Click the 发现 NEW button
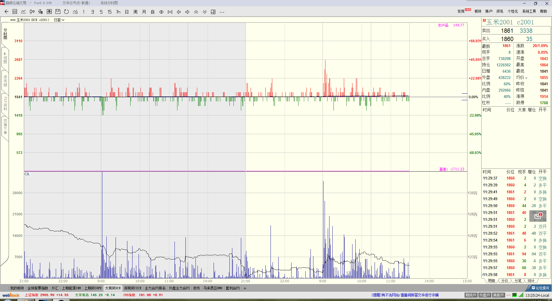This screenshot has width=552, height=301. (463, 11)
